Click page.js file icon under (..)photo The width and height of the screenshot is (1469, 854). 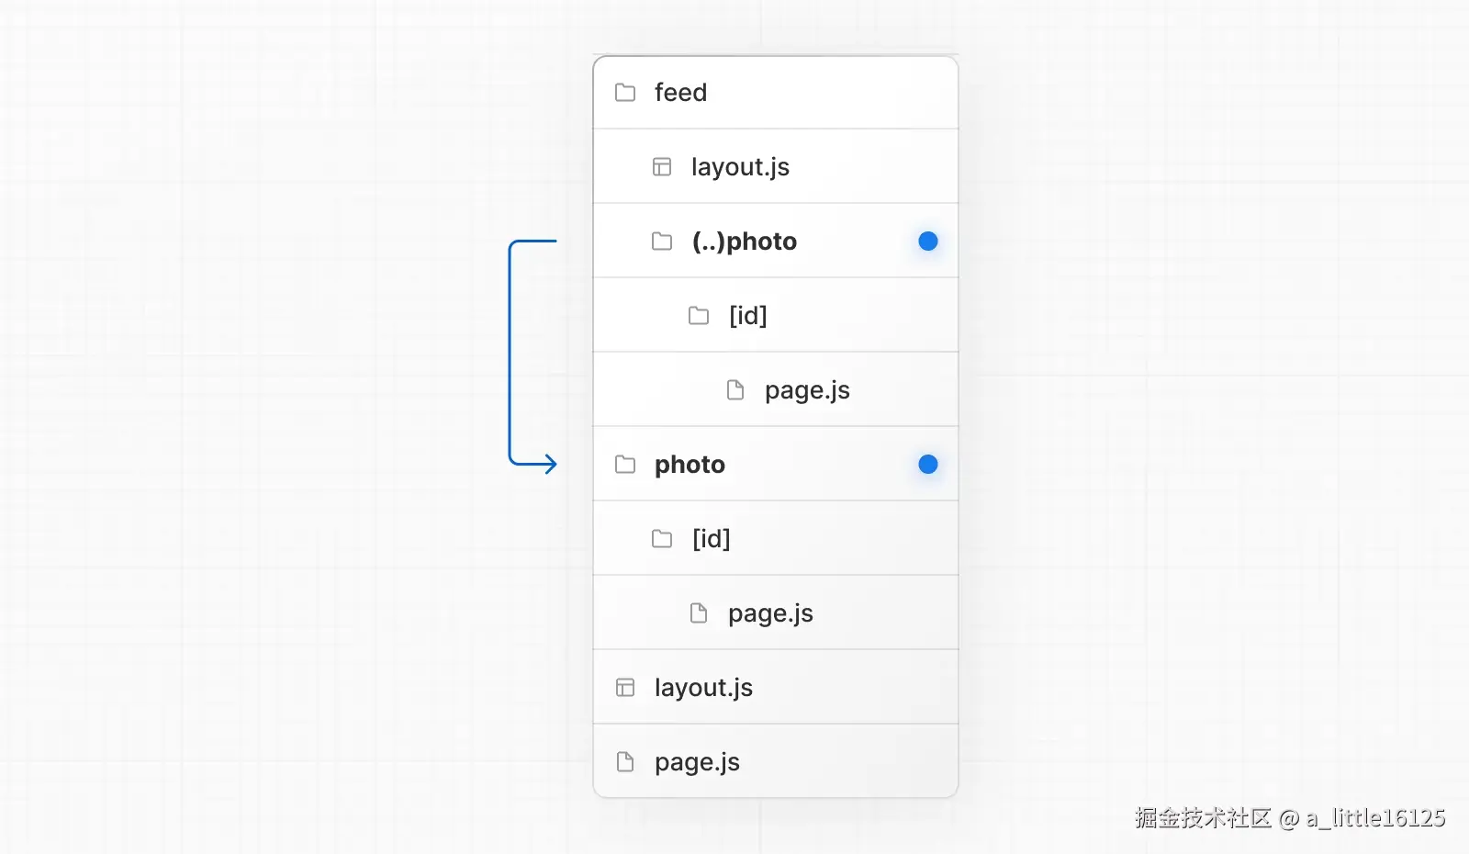pyautogui.click(x=735, y=390)
